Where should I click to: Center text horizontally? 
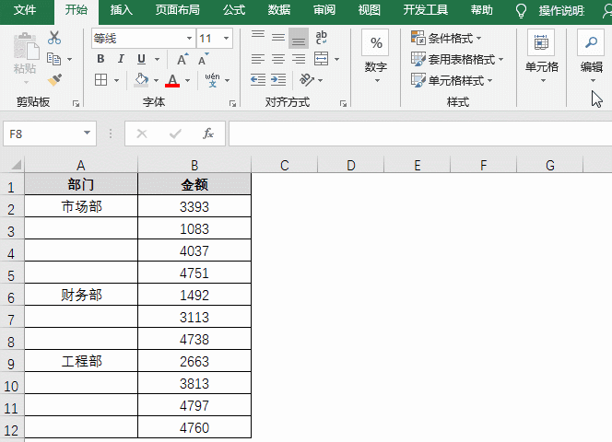click(x=278, y=59)
